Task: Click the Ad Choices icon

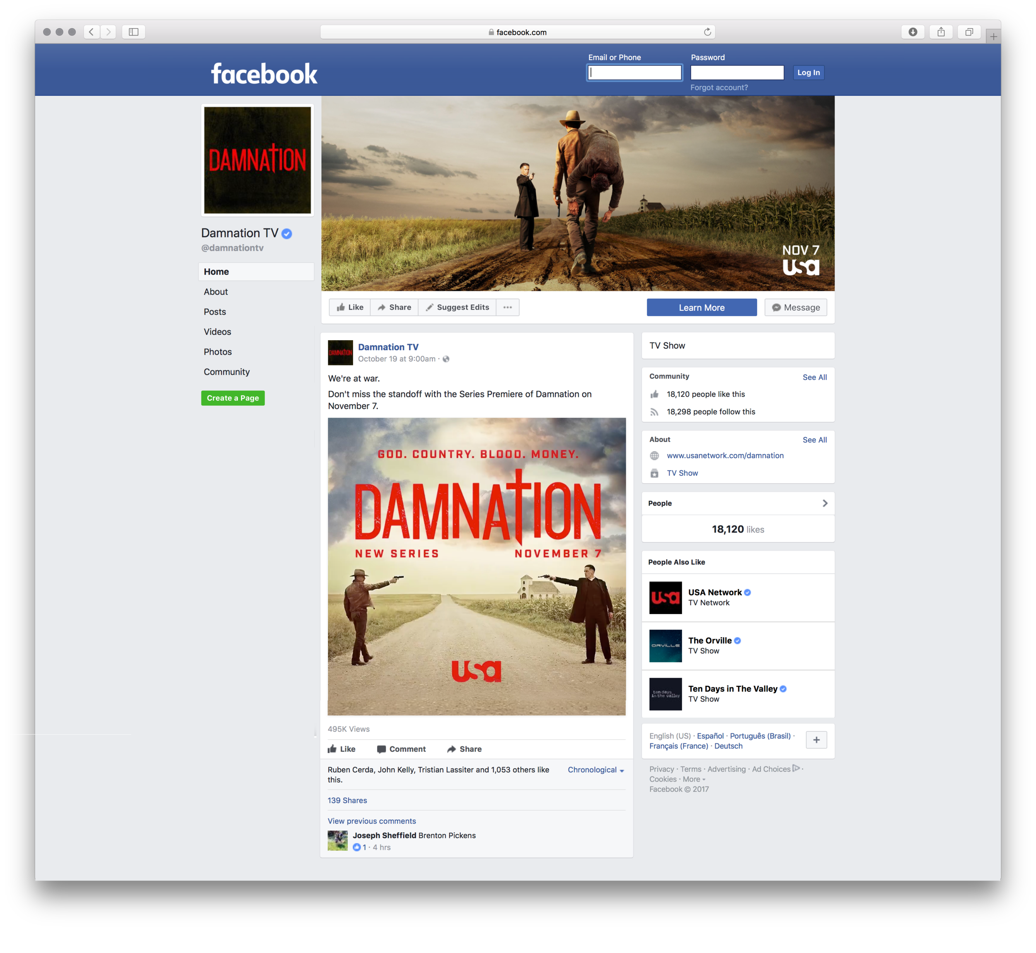Action: coord(796,768)
